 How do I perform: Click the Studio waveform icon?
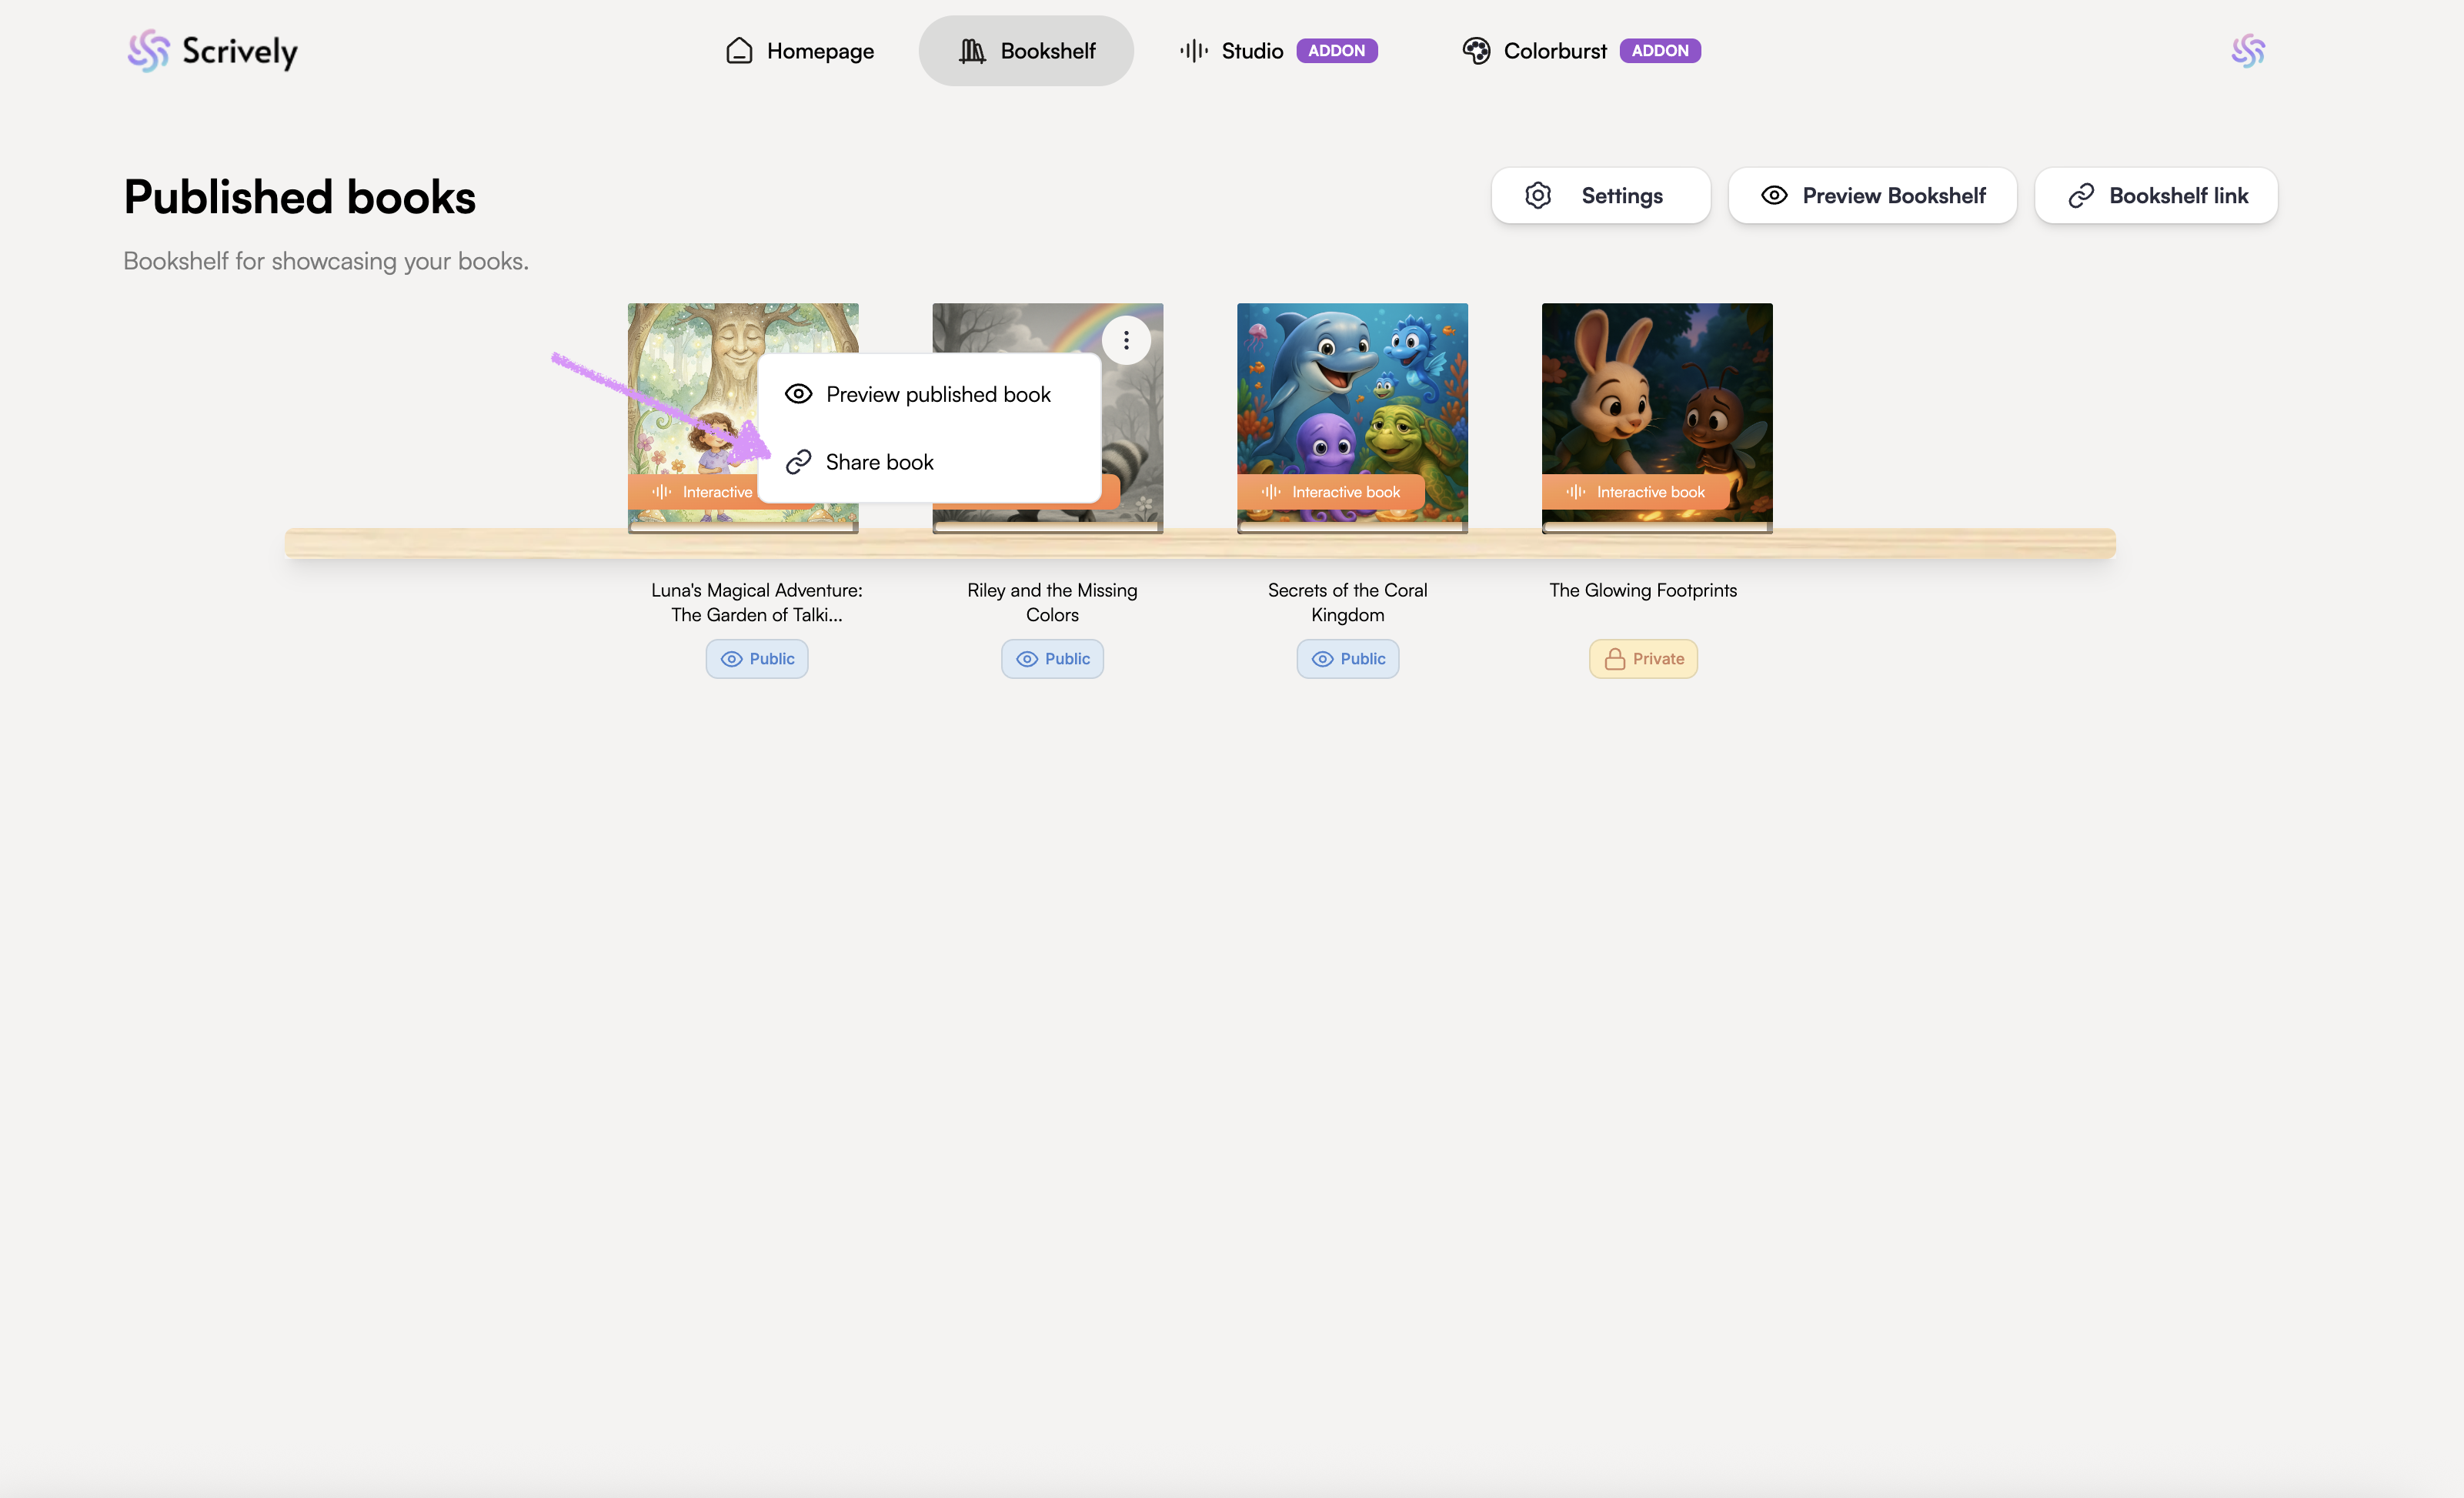pos(1193,50)
